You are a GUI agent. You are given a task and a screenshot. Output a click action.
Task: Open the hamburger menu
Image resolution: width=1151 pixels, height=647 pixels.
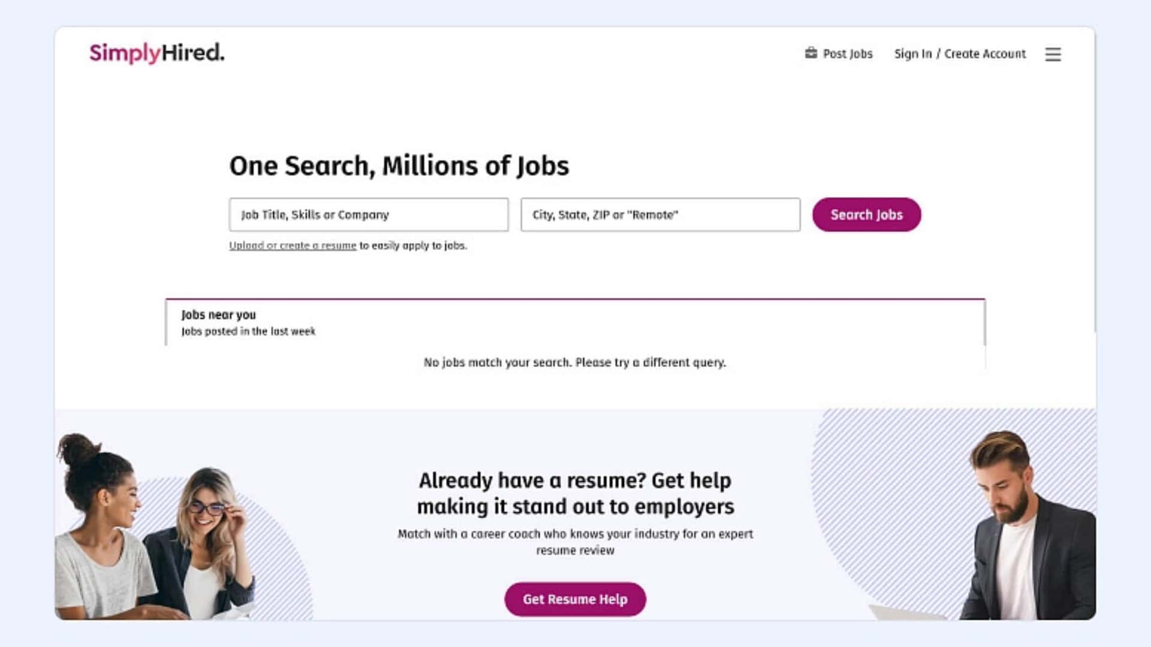click(x=1053, y=55)
